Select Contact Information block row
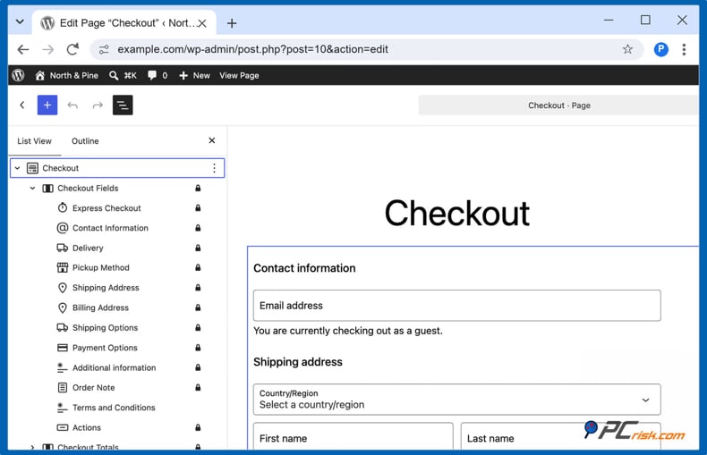The height and width of the screenshot is (455, 707). click(x=110, y=228)
